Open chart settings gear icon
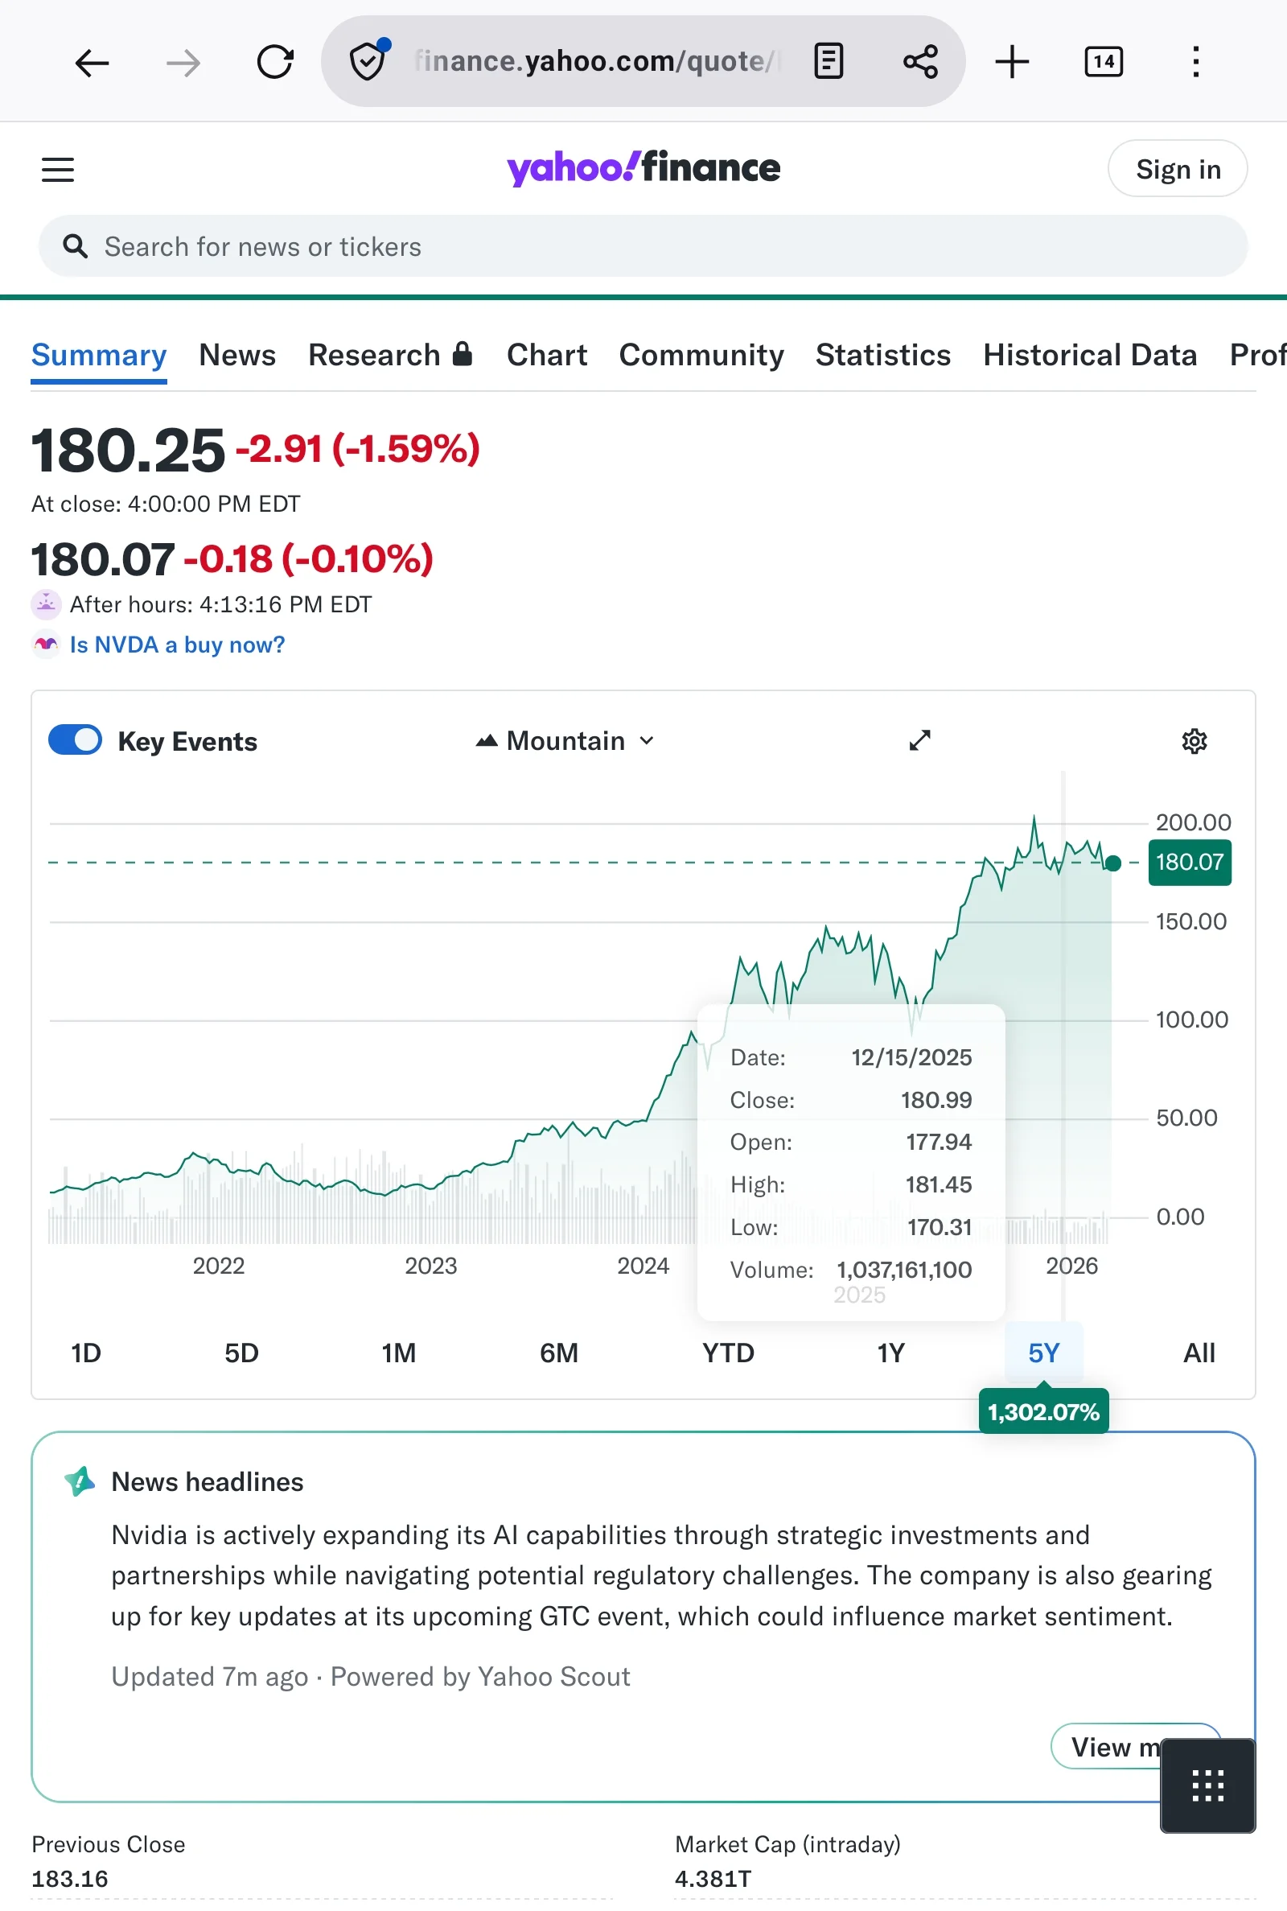 pyautogui.click(x=1194, y=741)
